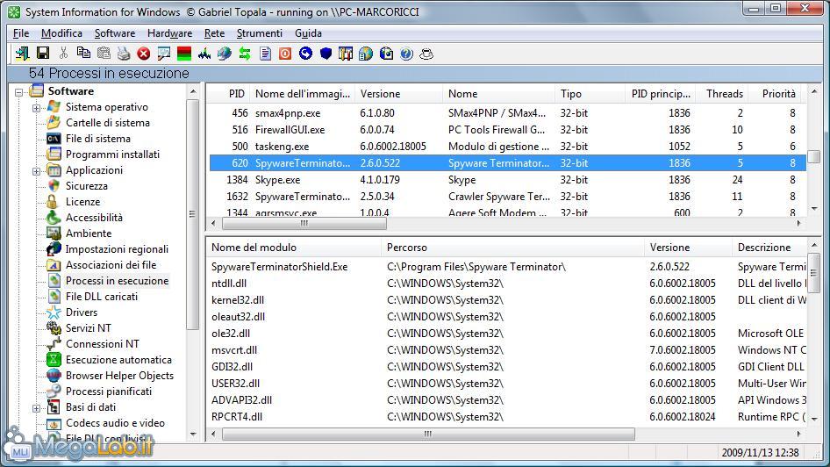Open the Guida menu

coord(308,33)
